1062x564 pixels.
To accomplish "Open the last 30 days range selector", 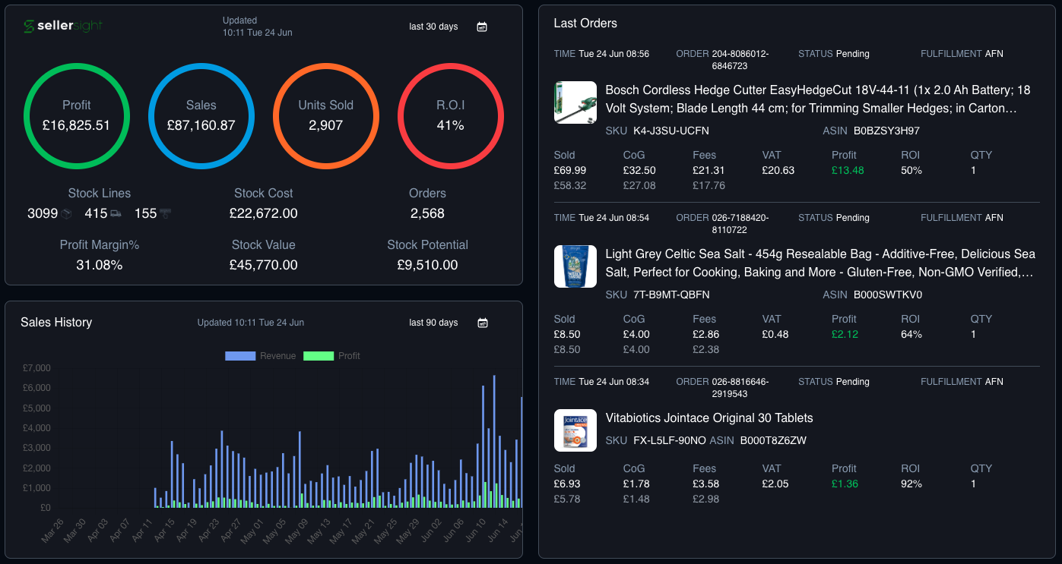I will tap(433, 27).
